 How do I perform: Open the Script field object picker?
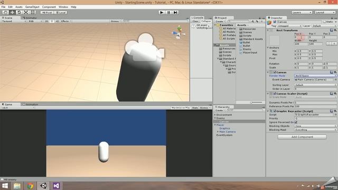tap(335, 115)
